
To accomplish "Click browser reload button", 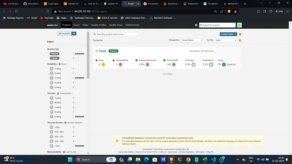I will 16,11.
